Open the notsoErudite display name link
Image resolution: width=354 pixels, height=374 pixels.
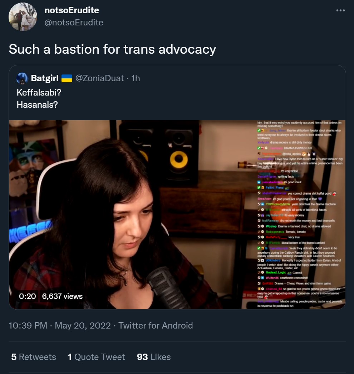point(72,10)
